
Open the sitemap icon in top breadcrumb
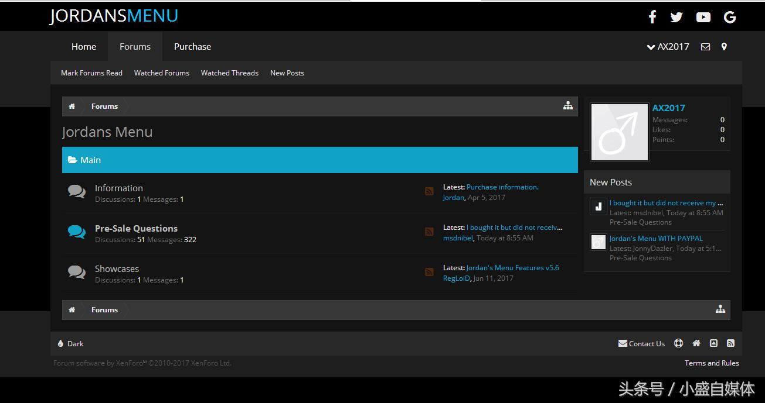[x=567, y=106]
